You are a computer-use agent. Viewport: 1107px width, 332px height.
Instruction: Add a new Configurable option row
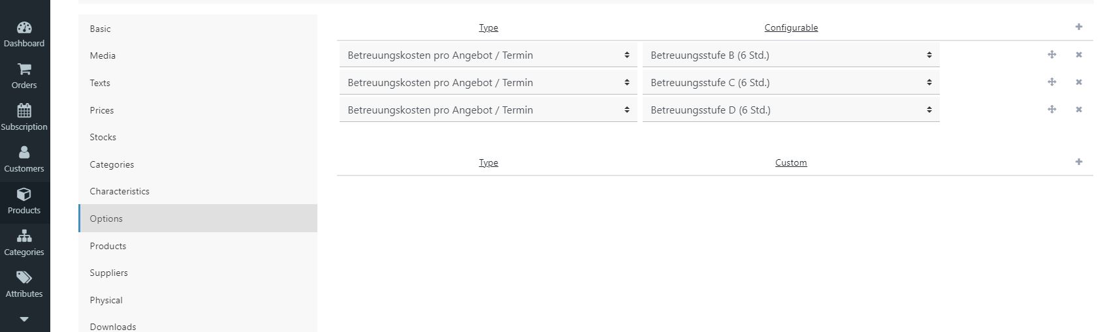pyautogui.click(x=1079, y=27)
